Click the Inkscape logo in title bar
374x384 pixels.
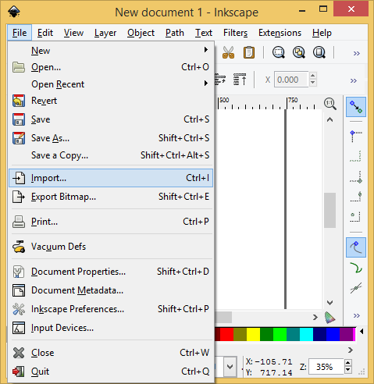pos(14,12)
